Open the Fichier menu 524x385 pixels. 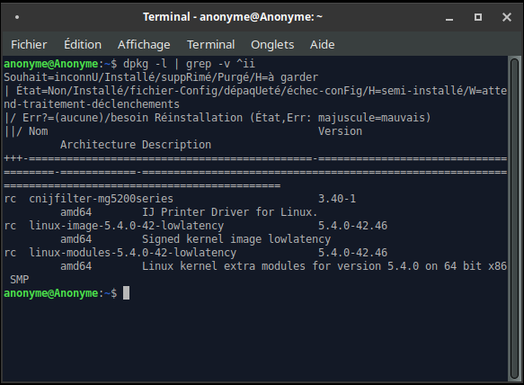[29, 44]
